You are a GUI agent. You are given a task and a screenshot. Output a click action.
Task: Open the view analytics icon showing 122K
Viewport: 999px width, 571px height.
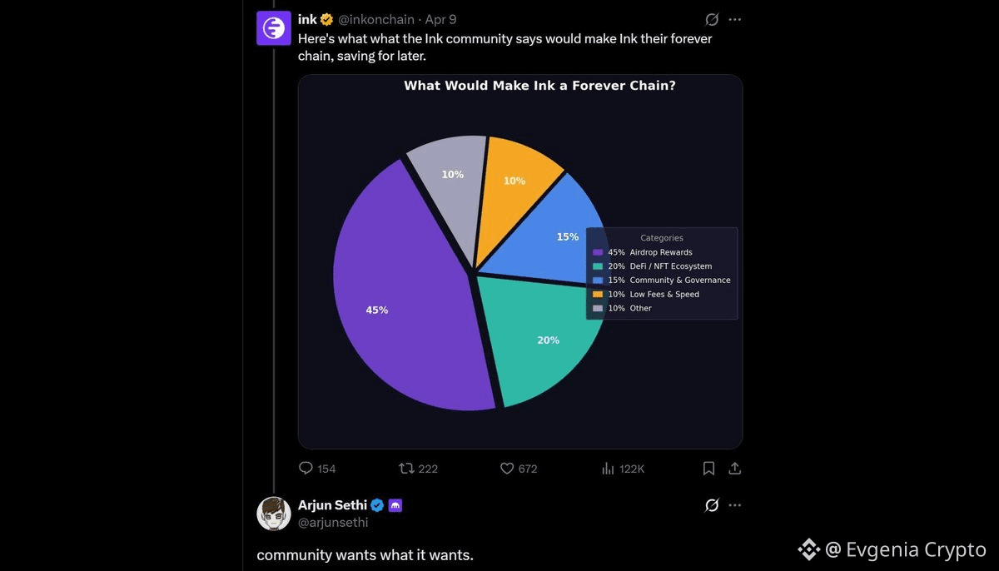click(x=608, y=469)
